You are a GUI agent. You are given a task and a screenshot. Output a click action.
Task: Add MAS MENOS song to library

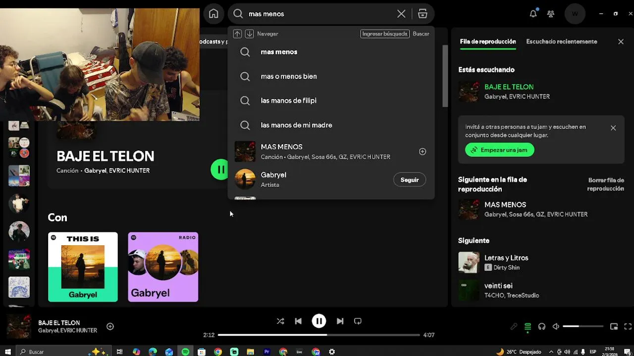click(x=423, y=151)
